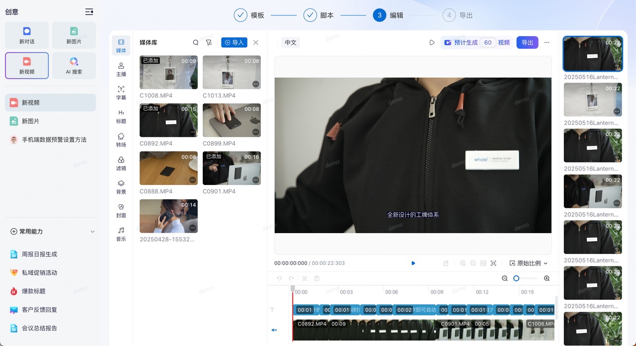
Task: Collapse the left sidebar menu
Action: pos(89,12)
